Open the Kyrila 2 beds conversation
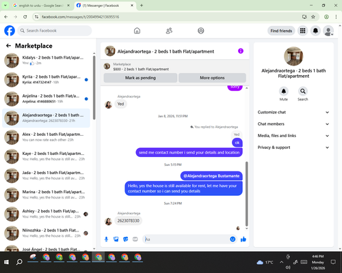Viewport: 342px width, 273px height. tap(46, 80)
